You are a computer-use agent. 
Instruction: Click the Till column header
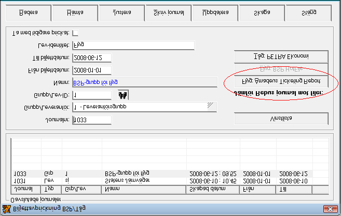[294, 189]
